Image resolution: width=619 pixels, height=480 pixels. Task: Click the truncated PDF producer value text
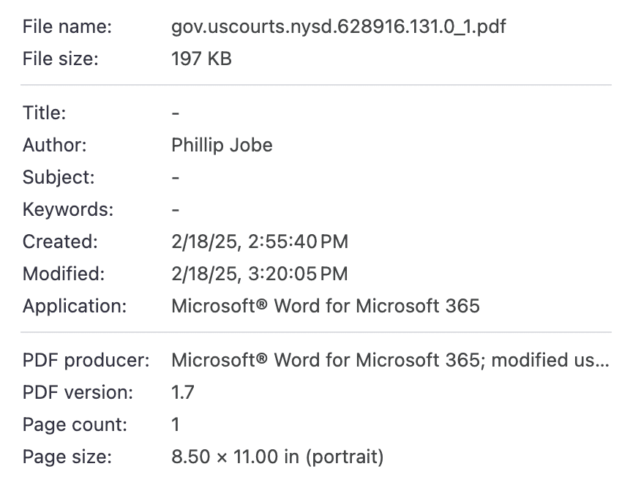389,360
